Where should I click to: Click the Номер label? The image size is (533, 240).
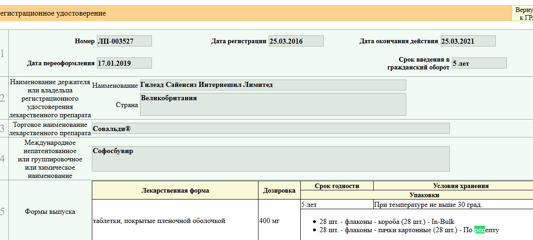[84, 41]
